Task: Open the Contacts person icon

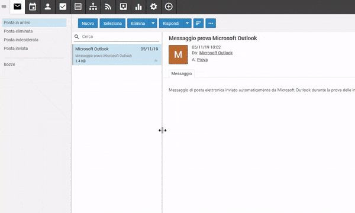Action: click(x=48, y=7)
